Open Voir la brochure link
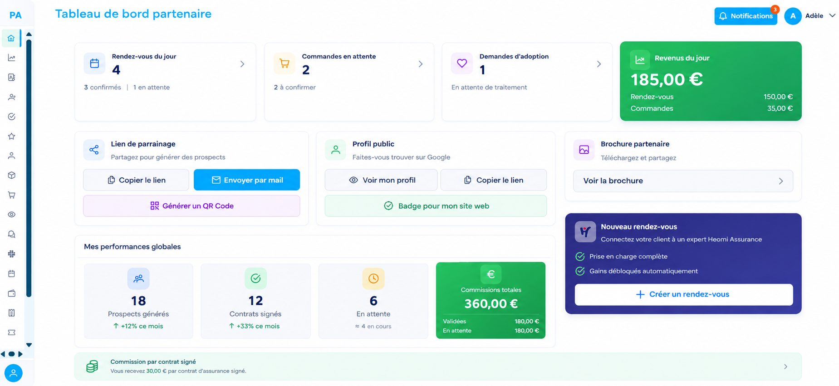The height and width of the screenshot is (386, 839). pyautogui.click(x=683, y=181)
